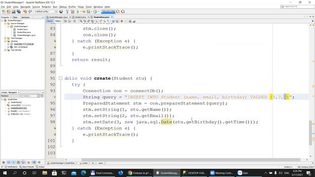
Task: Switch to the Files panel tab
Action: [x=15, y=18]
